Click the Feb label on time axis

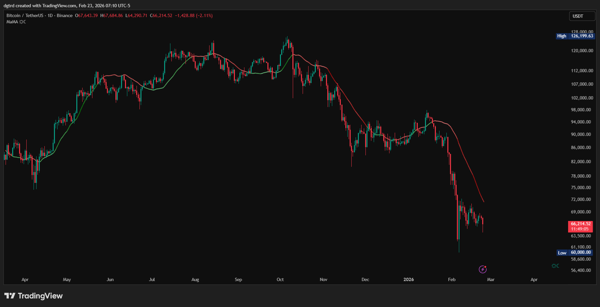[x=452, y=279]
